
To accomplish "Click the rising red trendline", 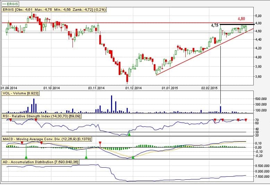I will coord(187,59).
